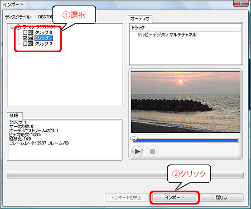Collapse the title tree node
251x209 pixels.
click(x=12, y=27)
